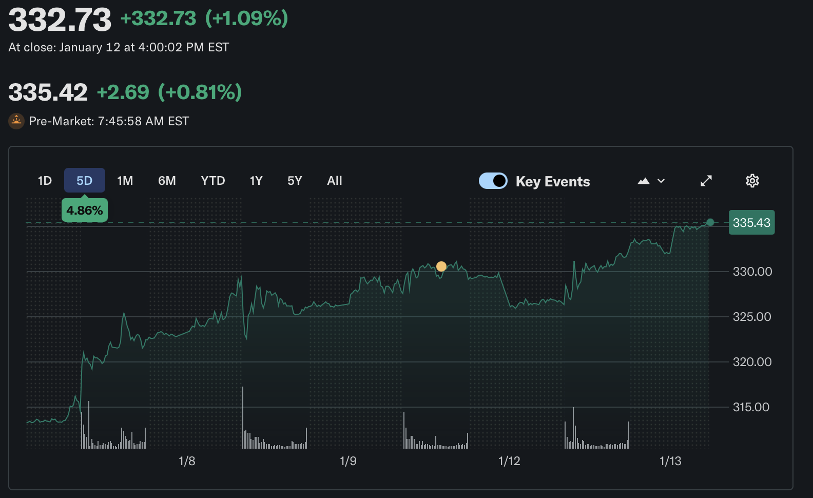This screenshot has height=498, width=813.
Task: Click the yellow key event marker
Action: point(441,266)
